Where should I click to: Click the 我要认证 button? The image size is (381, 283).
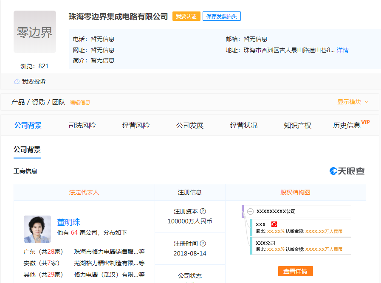click(186, 16)
